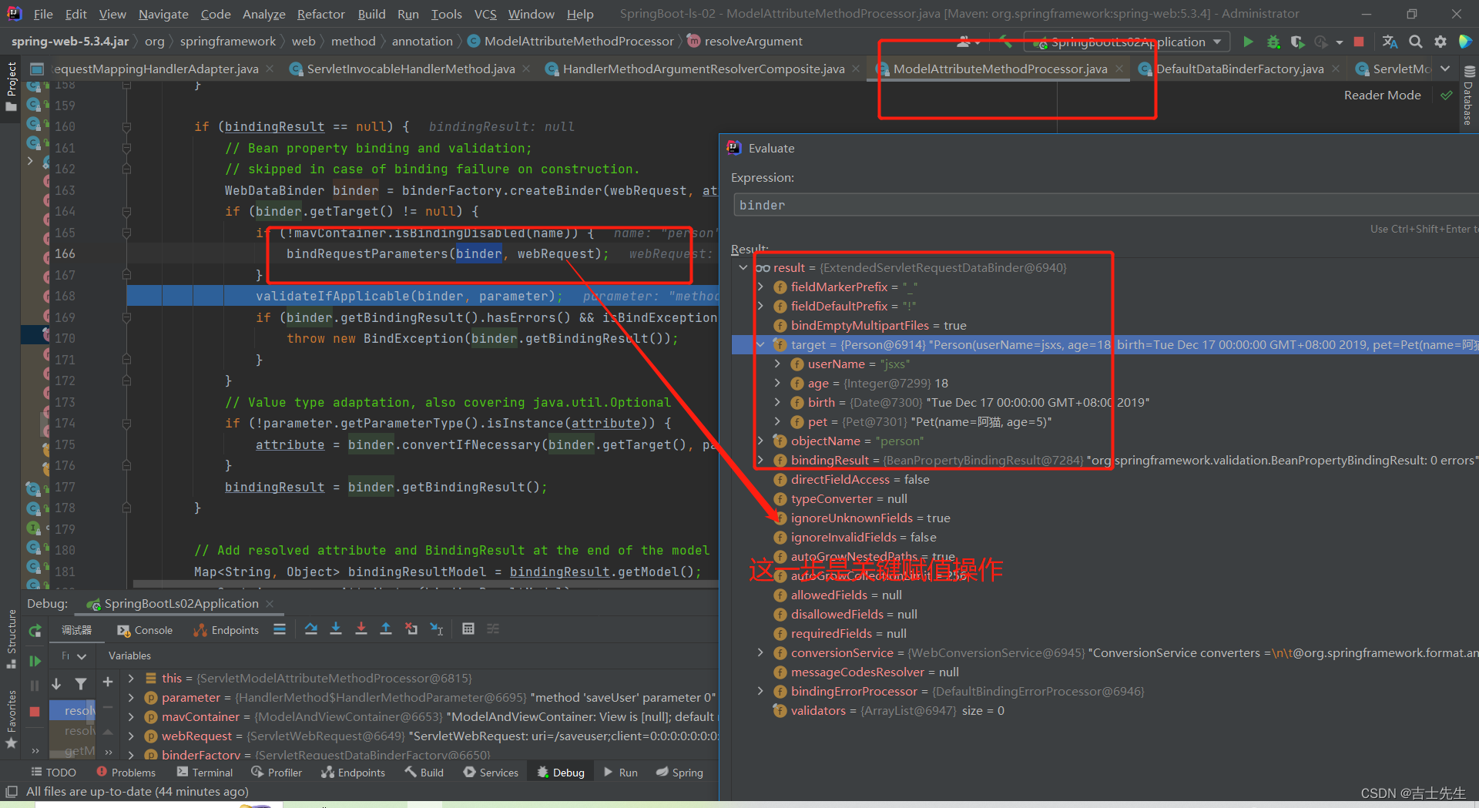Toggle the Favorites tool window sidebar button

(11, 719)
